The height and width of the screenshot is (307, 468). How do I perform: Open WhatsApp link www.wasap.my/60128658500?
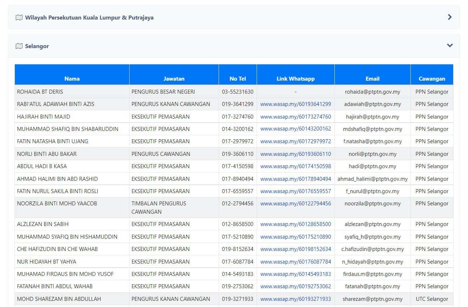click(x=295, y=224)
